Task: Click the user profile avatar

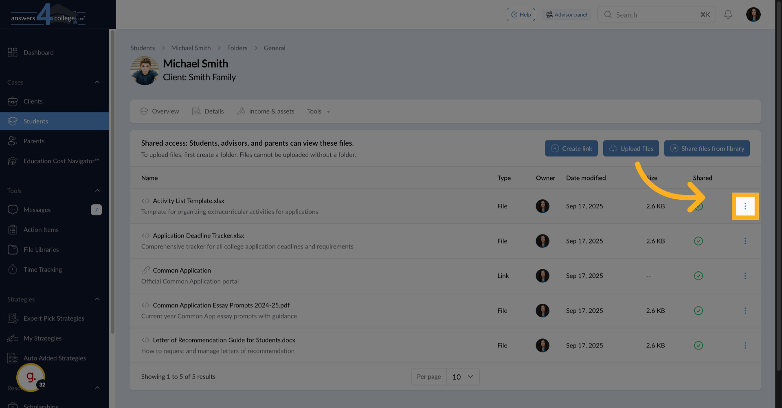Action: tap(753, 15)
